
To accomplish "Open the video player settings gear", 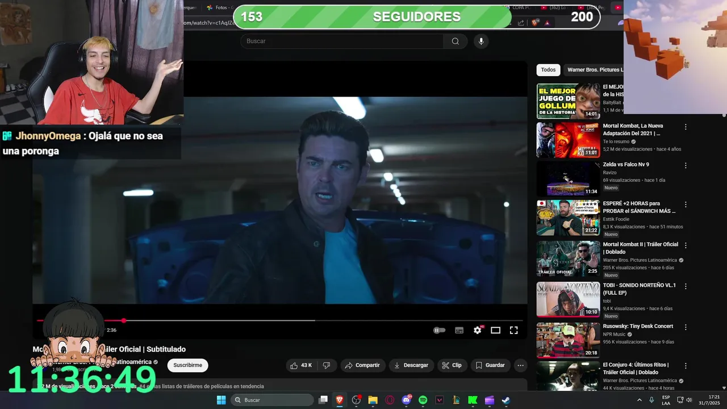I will point(478,330).
